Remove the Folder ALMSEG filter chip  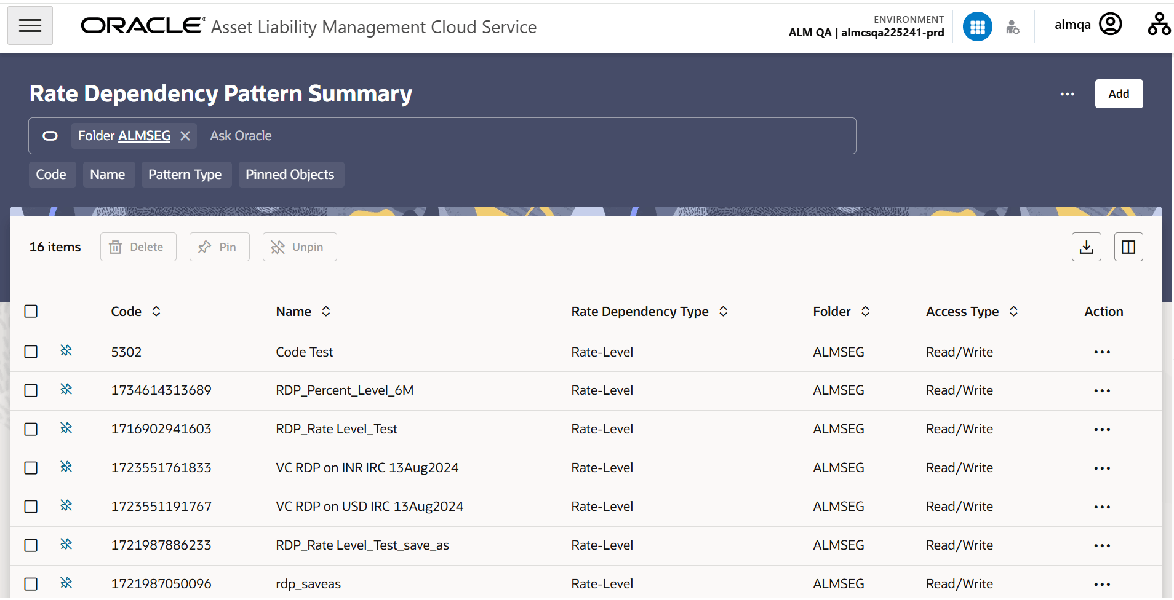click(x=185, y=136)
